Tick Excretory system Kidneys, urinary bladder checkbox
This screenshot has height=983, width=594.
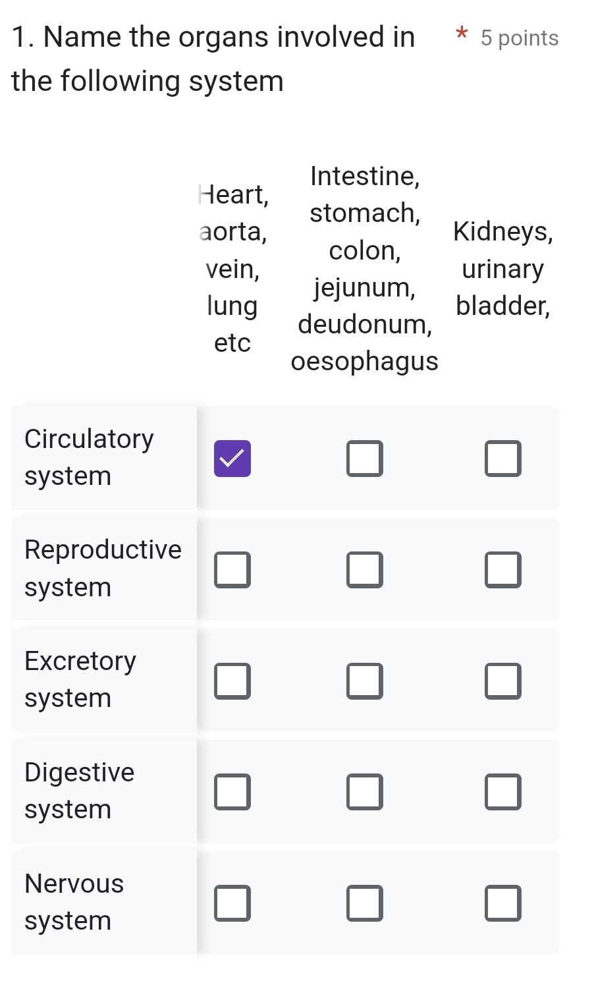pos(503,681)
